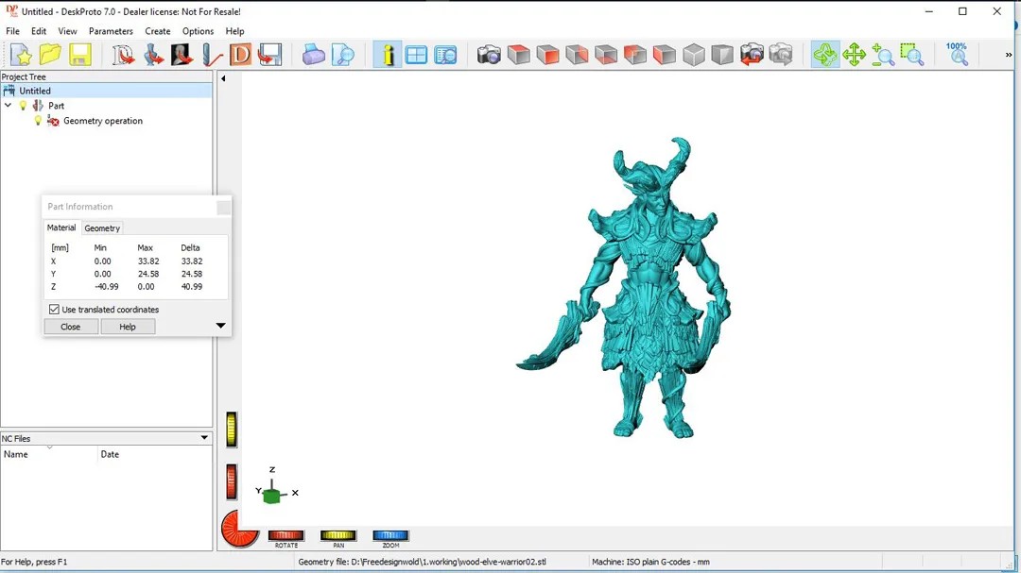Open the Options menu
The image size is (1021, 573).
[198, 31]
